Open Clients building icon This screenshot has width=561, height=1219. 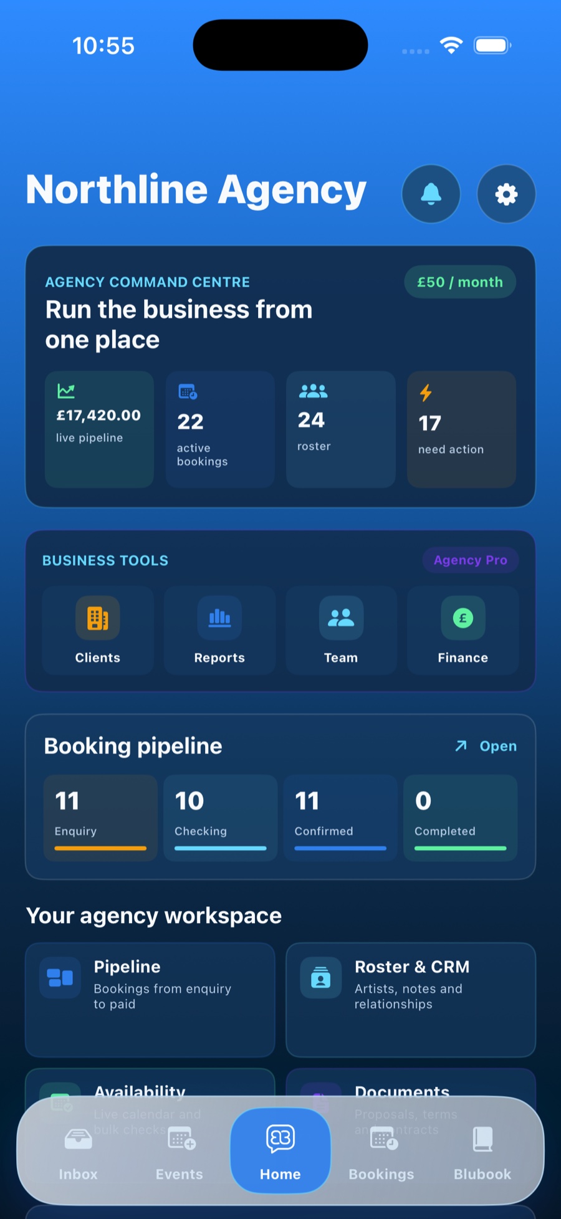[x=98, y=618]
